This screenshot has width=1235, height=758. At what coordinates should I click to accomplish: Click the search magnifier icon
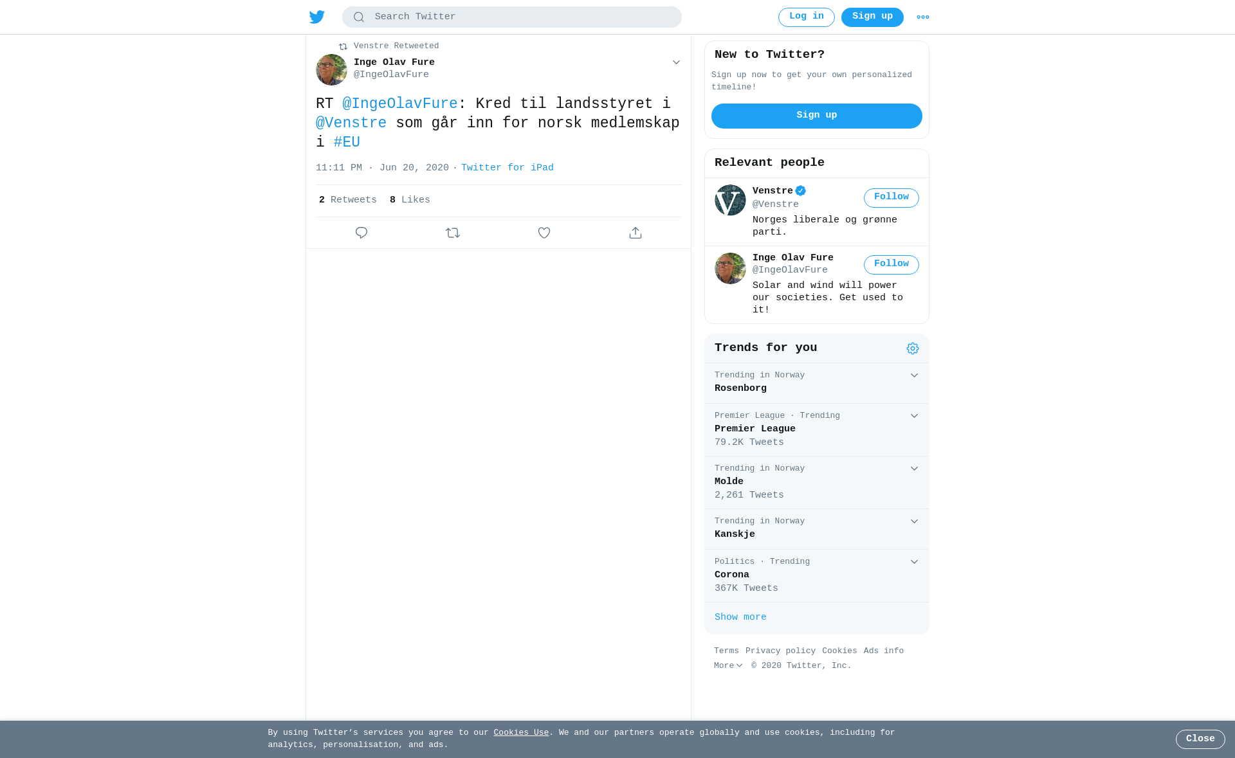(359, 17)
